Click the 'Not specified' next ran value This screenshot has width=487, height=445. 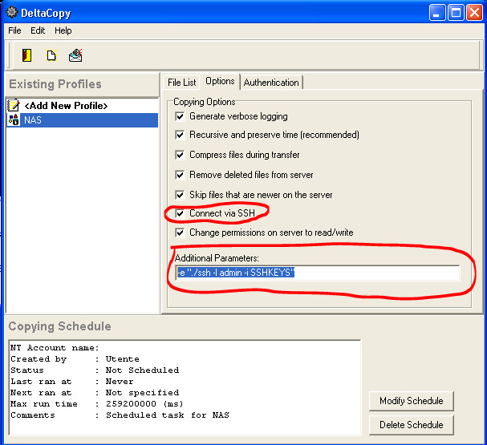(142, 393)
